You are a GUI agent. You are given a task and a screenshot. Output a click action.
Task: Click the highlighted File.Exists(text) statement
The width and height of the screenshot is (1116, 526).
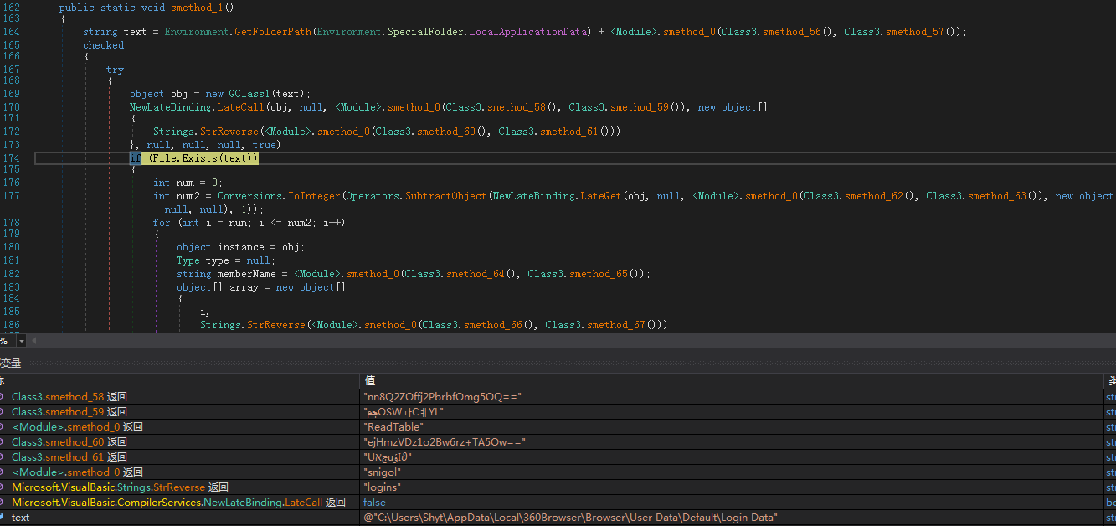click(x=203, y=158)
